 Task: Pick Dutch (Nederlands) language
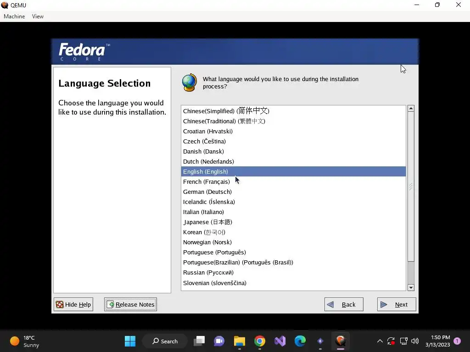[293, 162]
